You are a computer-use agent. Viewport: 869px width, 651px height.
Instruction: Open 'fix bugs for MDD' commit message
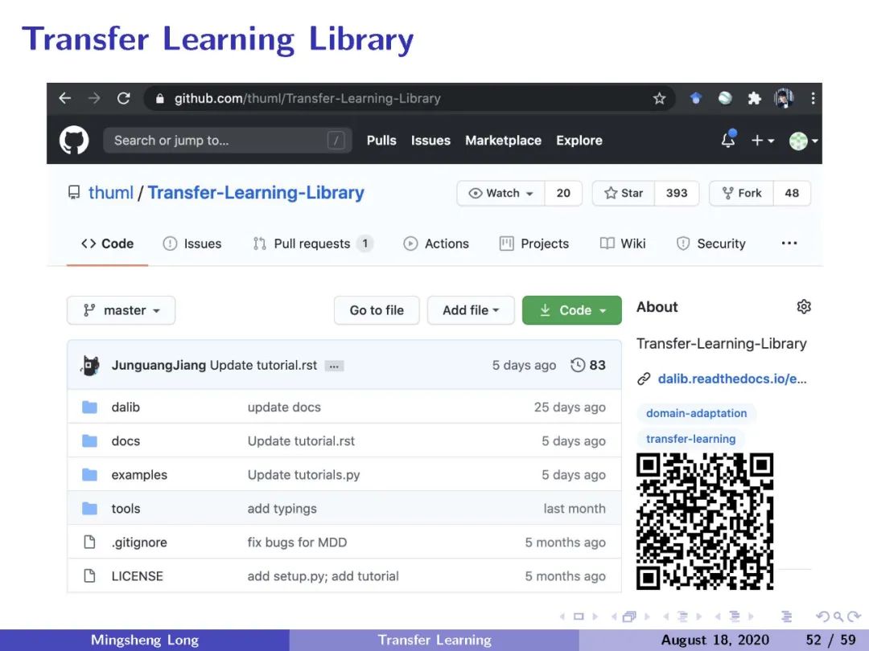click(297, 542)
